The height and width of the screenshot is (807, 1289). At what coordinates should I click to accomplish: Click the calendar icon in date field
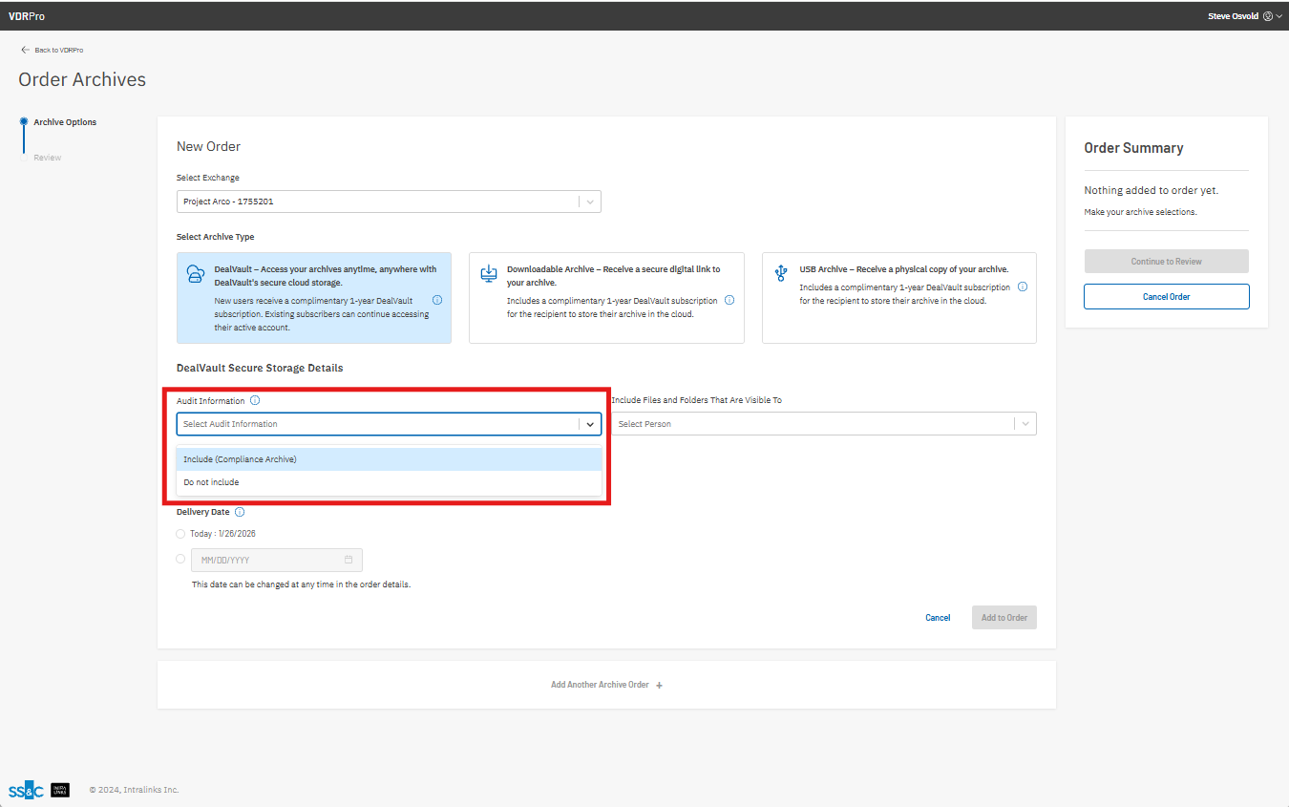pos(349,560)
